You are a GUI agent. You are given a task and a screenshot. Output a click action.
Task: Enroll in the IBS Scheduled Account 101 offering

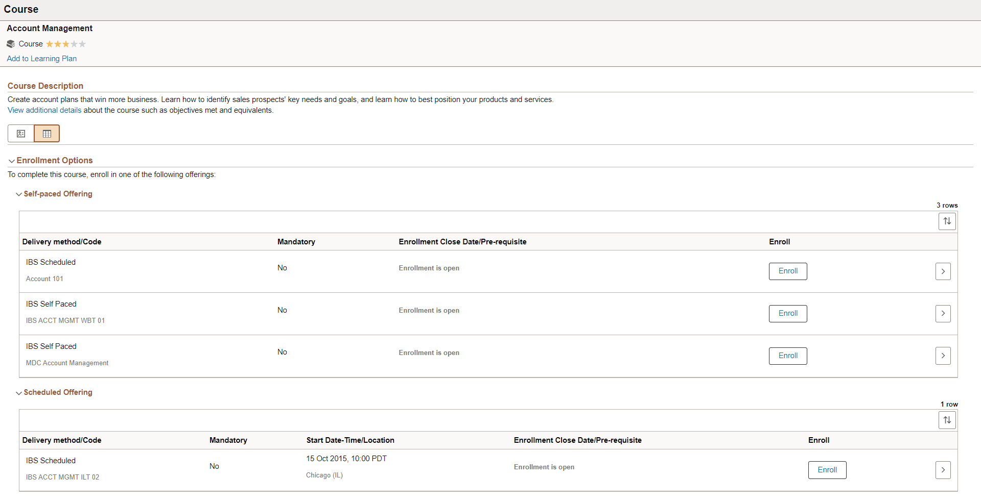(787, 271)
